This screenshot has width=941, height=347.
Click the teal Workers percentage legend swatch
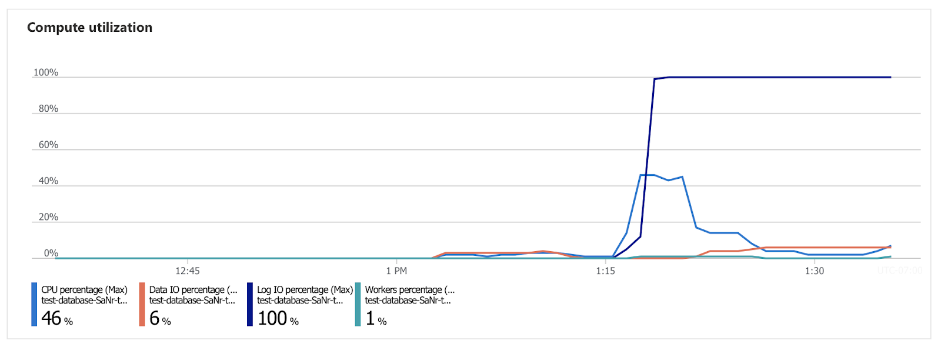pyautogui.click(x=358, y=304)
